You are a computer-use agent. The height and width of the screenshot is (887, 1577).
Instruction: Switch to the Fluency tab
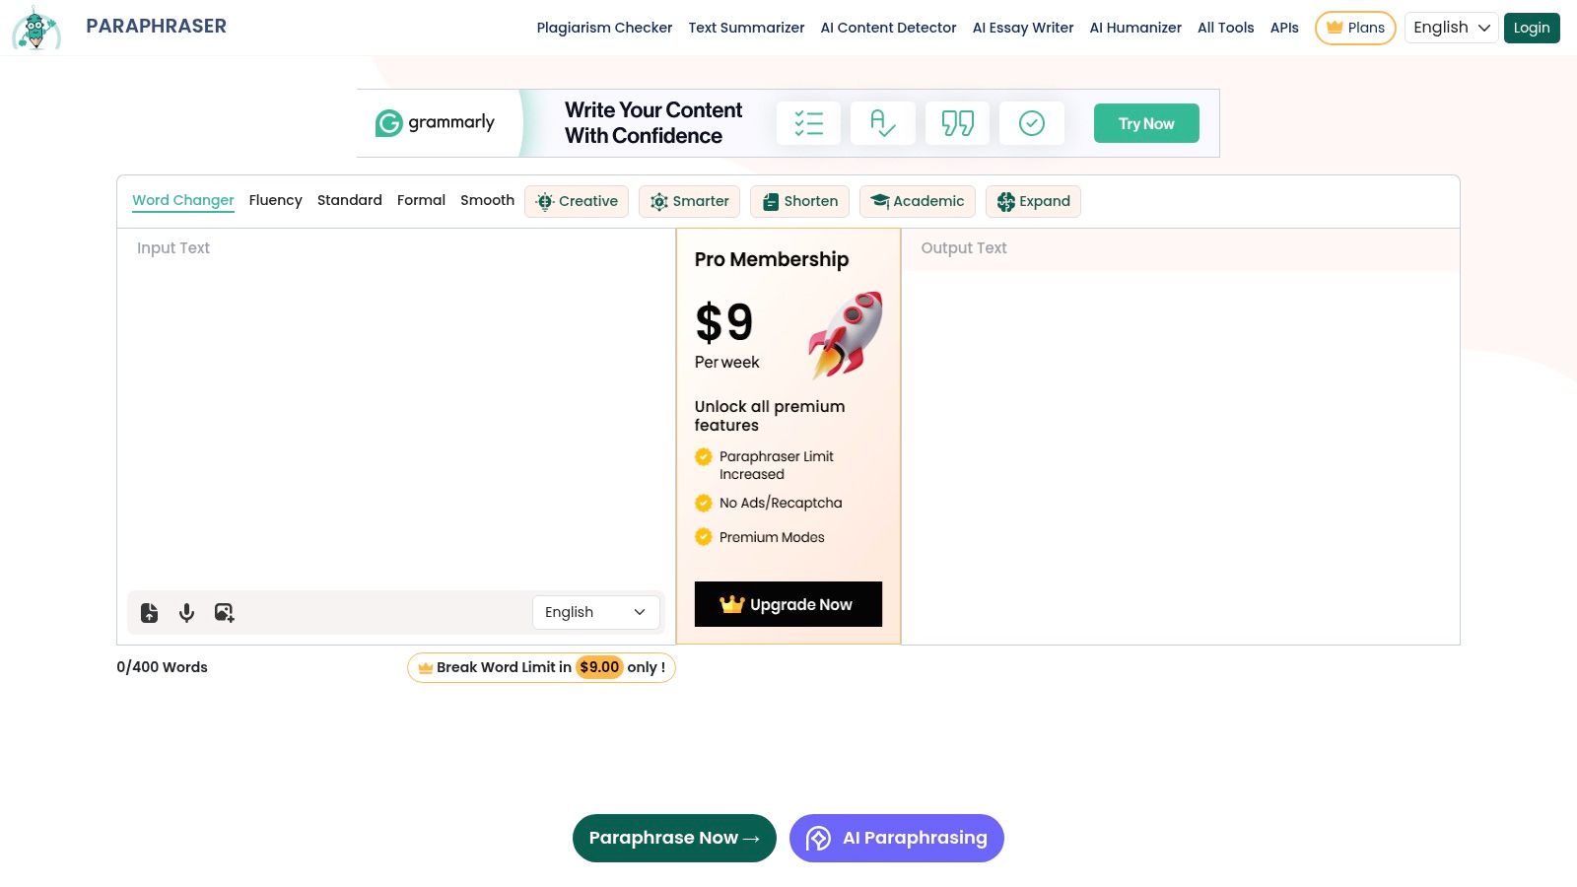click(x=275, y=200)
